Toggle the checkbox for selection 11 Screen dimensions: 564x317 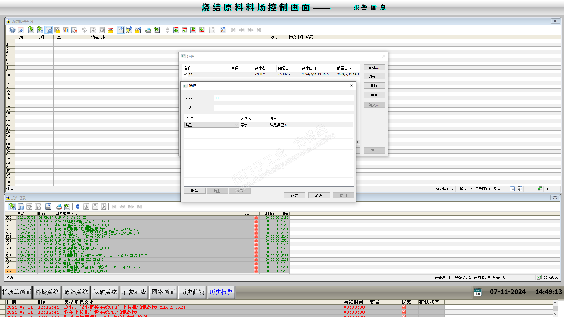click(x=186, y=74)
